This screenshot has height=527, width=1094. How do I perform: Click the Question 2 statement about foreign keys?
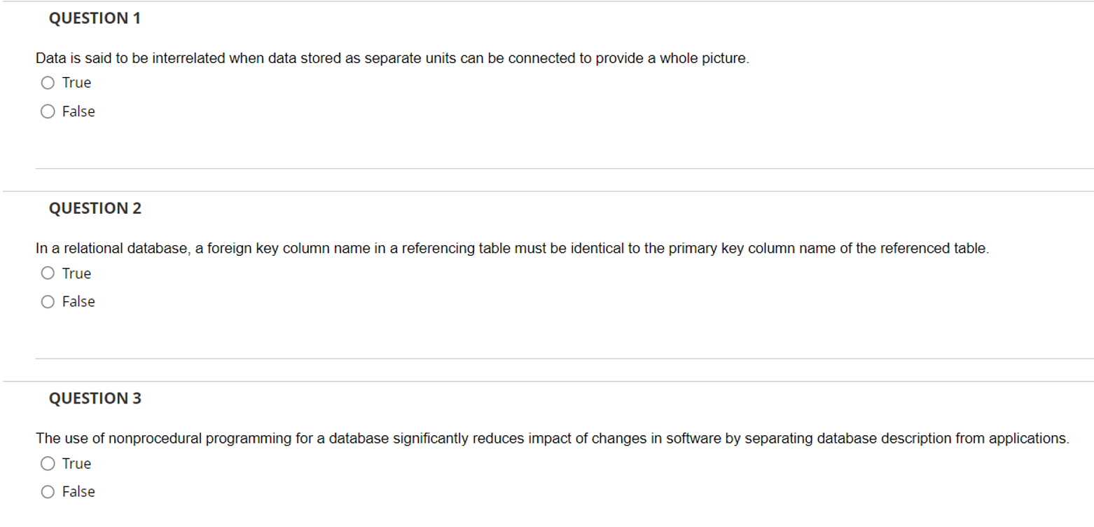pos(511,248)
